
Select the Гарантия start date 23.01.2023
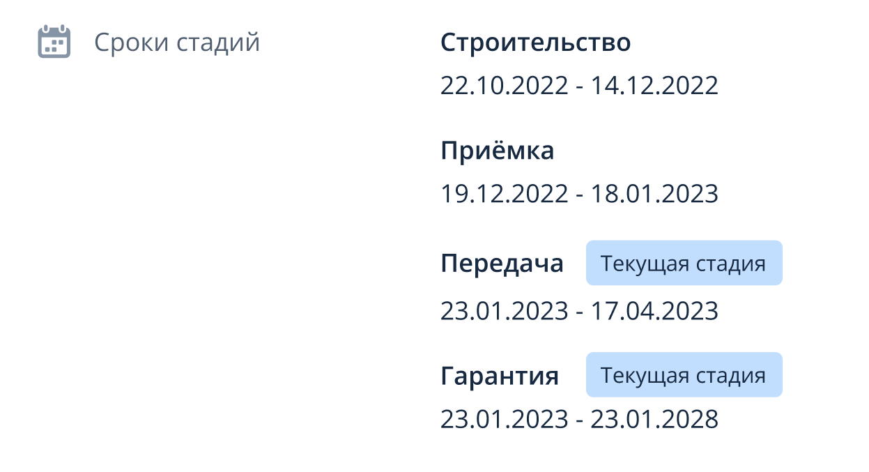[504, 420]
